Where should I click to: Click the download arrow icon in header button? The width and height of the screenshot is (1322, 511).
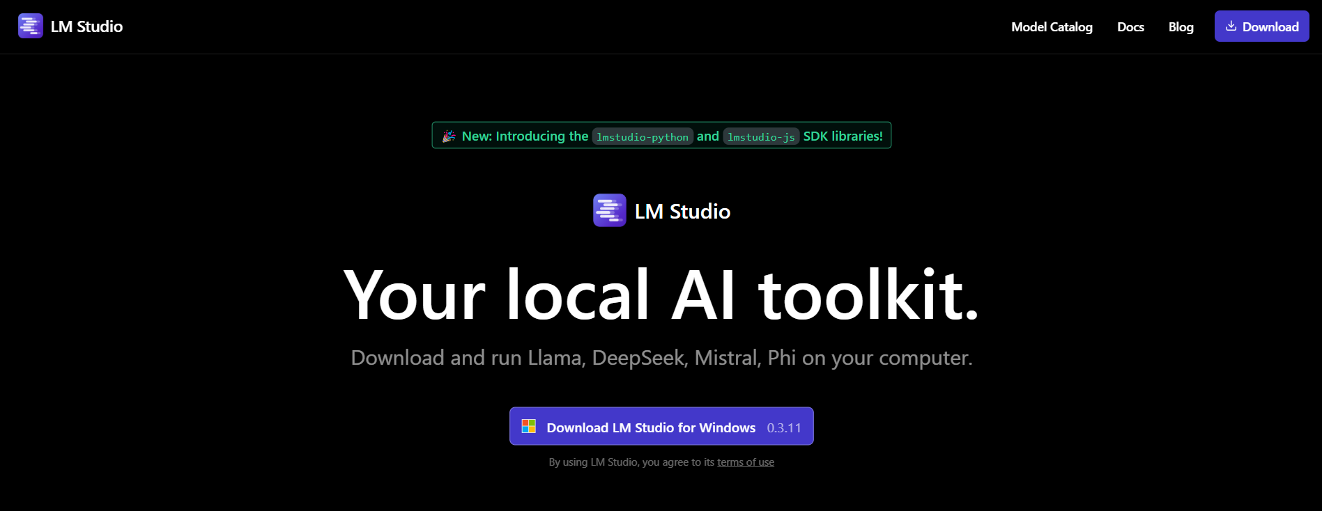pos(1231,26)
